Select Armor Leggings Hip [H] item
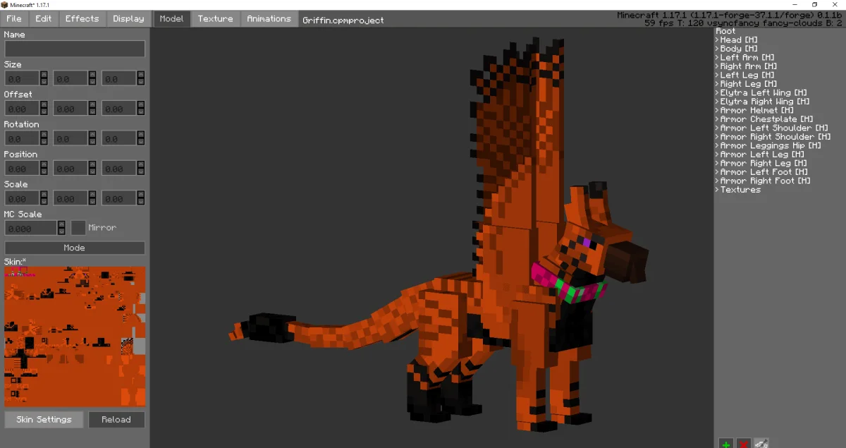846x448 pixels. click(x=771, y=146)
